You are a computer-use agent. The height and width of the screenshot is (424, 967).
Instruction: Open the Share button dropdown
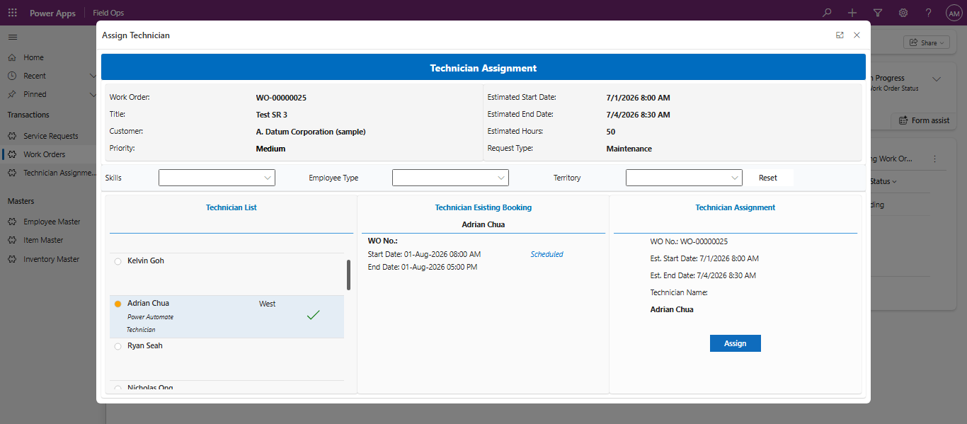tap(927, 42)
